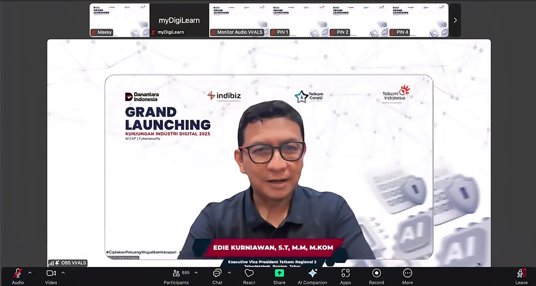Click the muted mic icon on PIN 2
Screen dimensions: 536x286
tap(333, 33)
